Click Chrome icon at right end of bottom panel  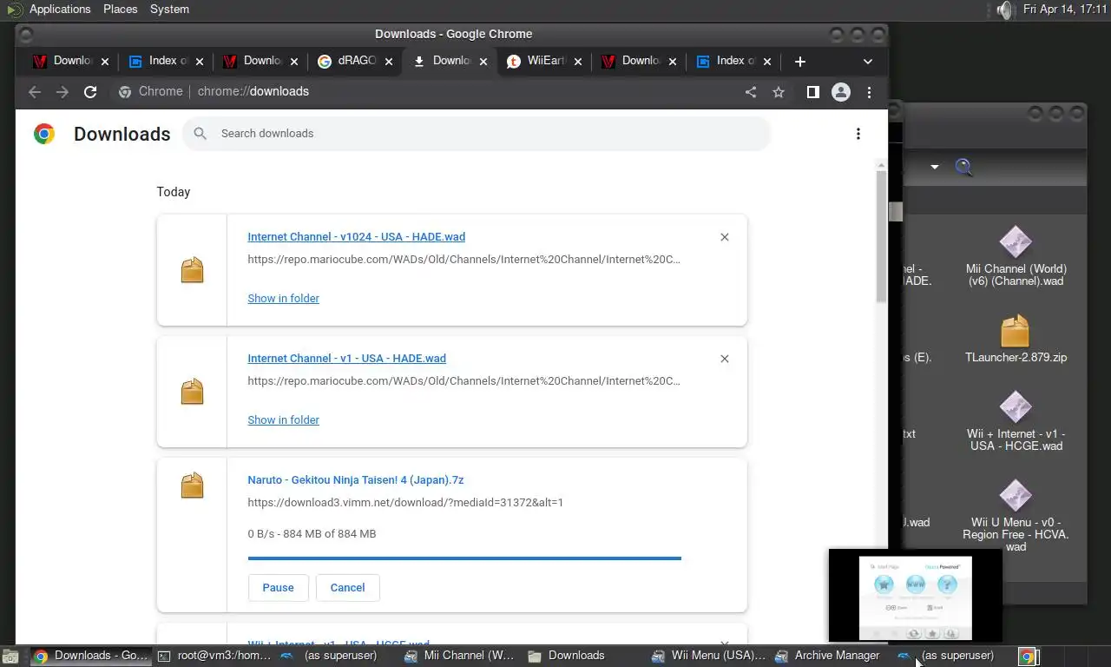click(1027, 657)
